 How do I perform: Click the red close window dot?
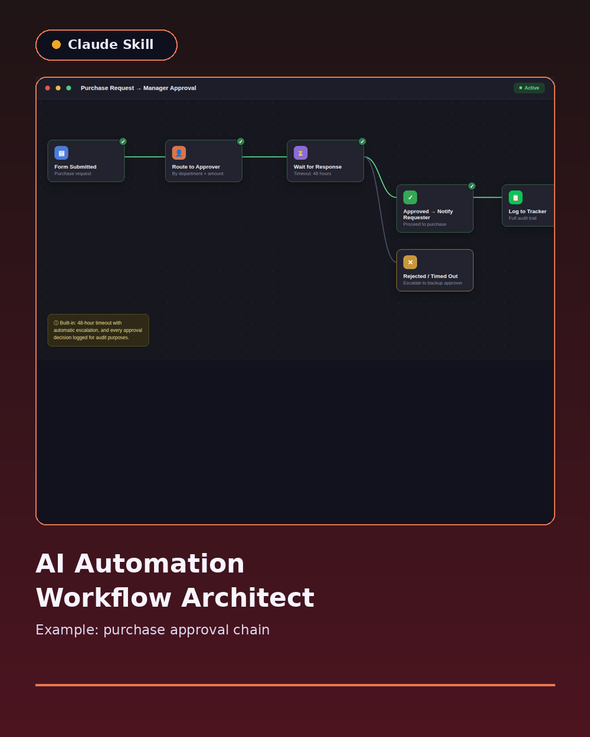tap(48, 88)
